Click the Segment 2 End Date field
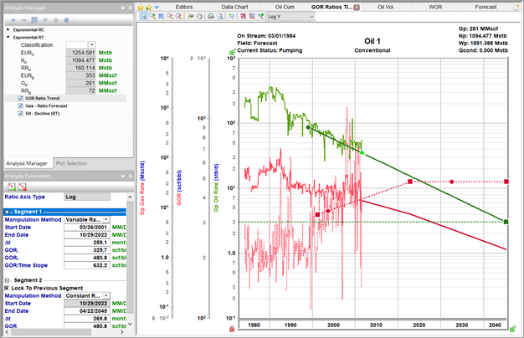The image size is (524, 338). click(87, 311)
